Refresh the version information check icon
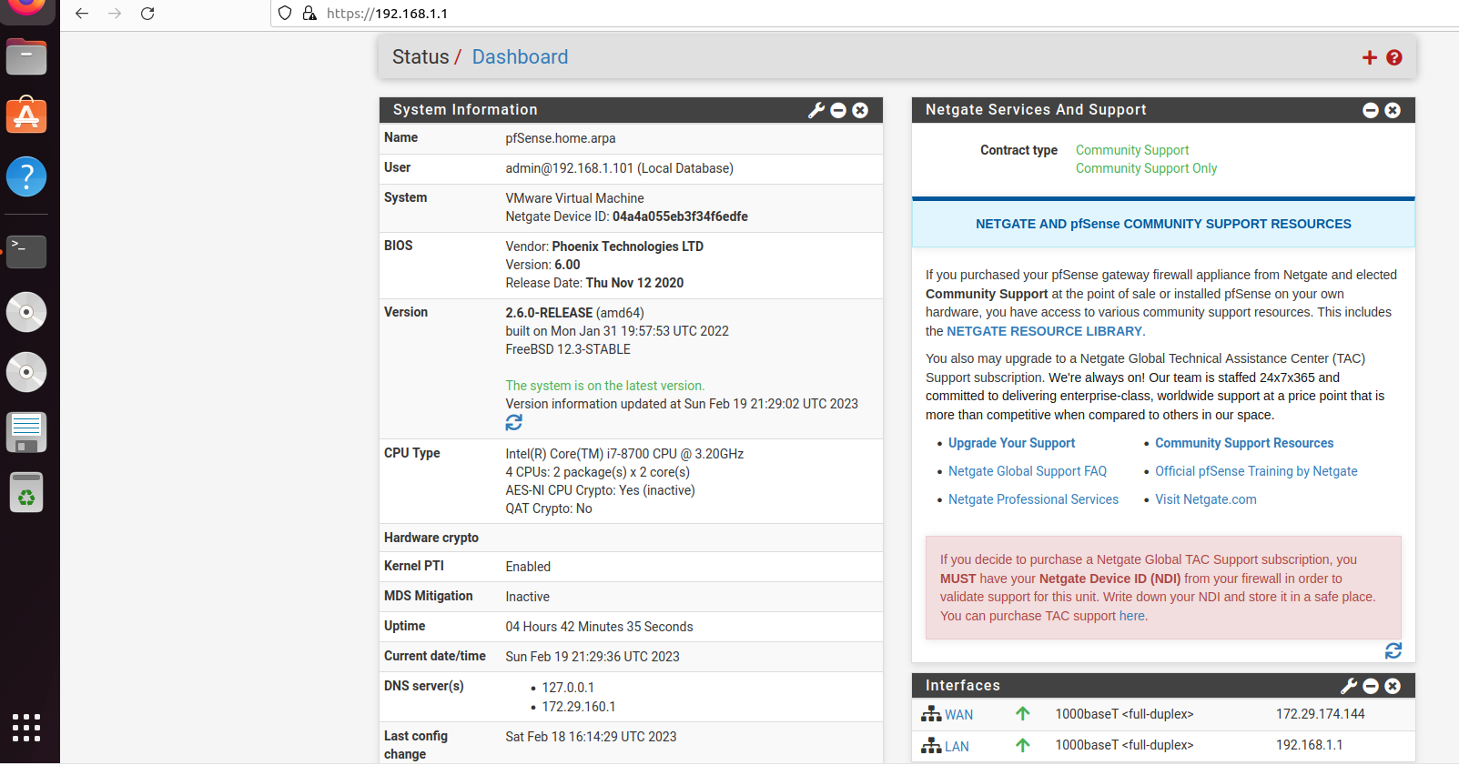This screenshot has width=1459, height=765. coord(514,423)
